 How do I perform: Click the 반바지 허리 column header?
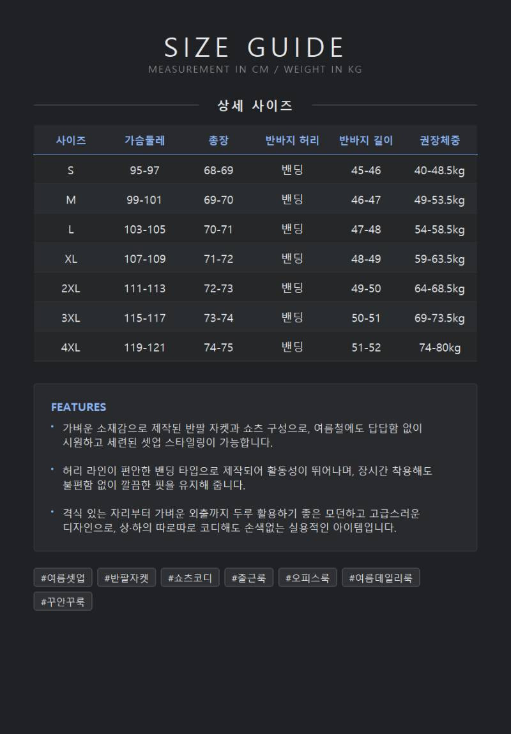click(293, 140)
